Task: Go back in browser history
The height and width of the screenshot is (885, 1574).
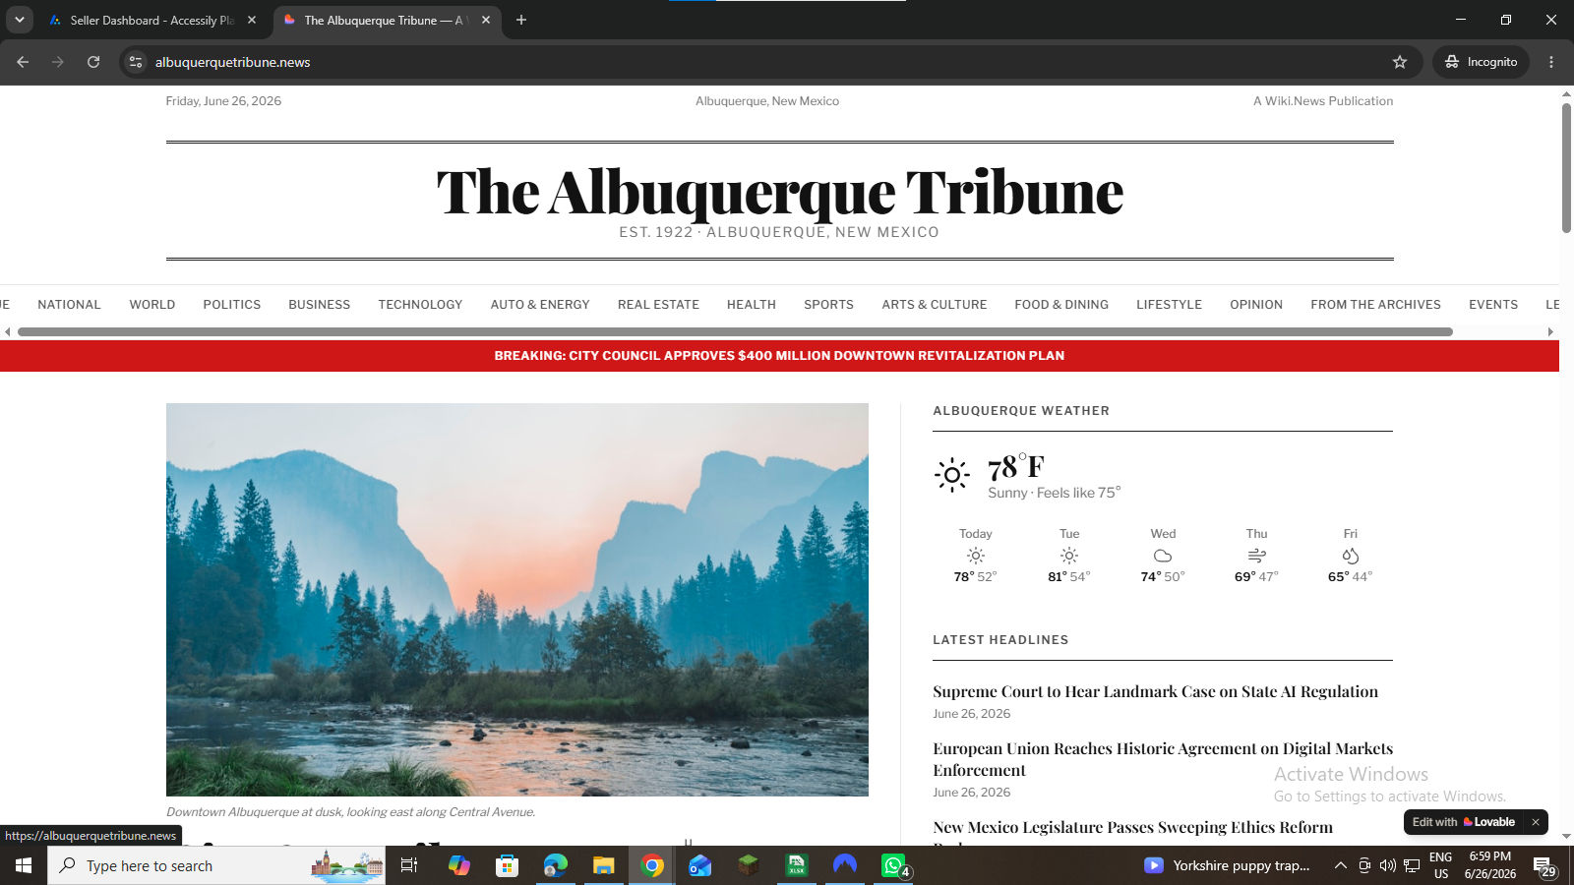Action: coord(23,62)
